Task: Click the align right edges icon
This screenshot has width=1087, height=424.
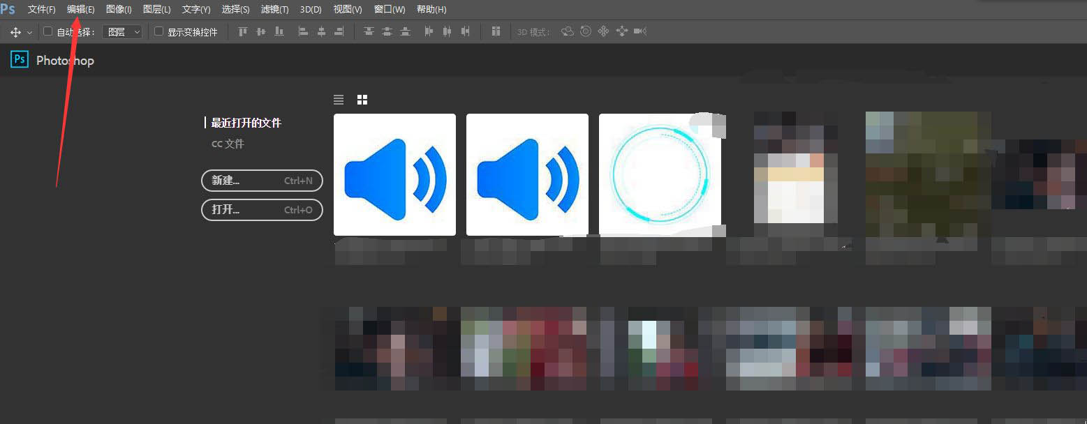Action: tap(339, 31)
